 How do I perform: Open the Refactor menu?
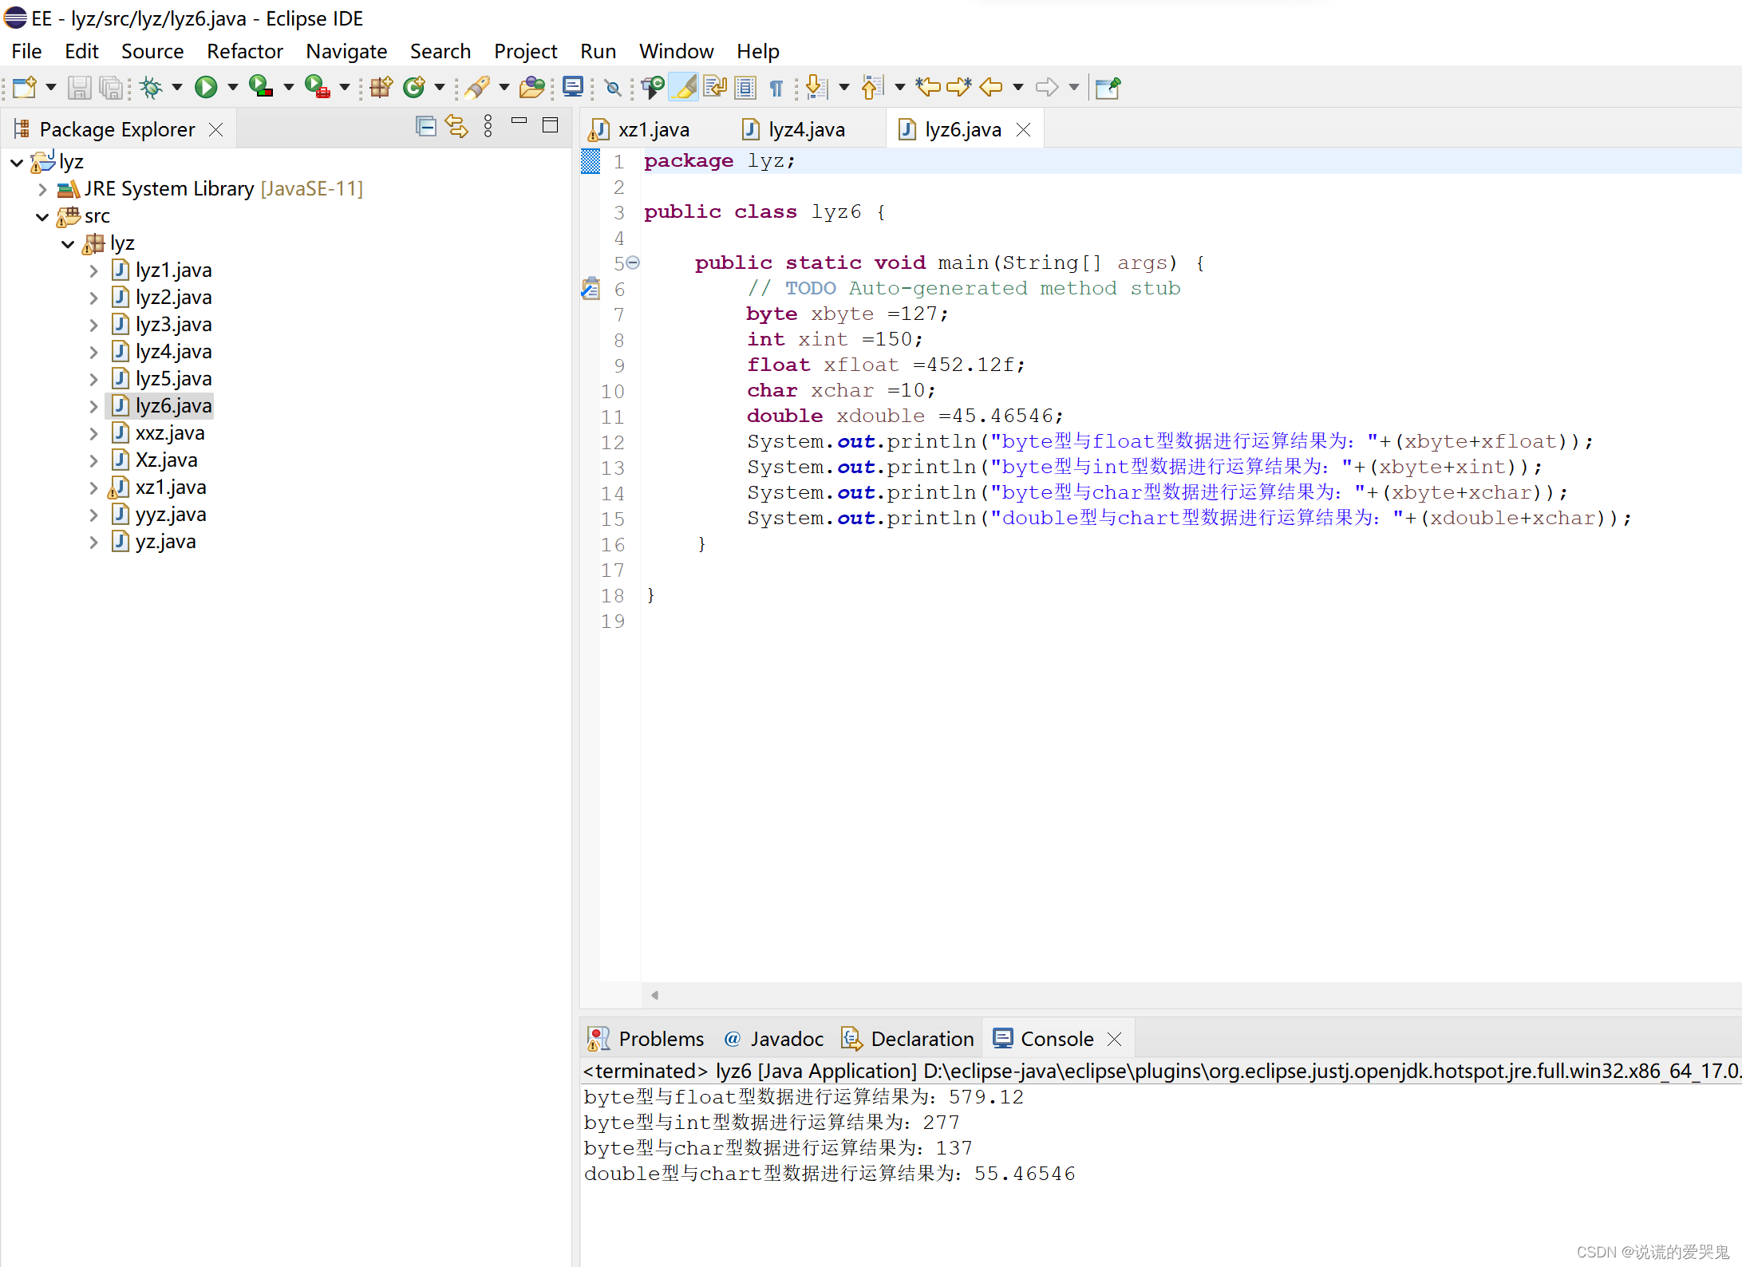click(x=244, y=51)
